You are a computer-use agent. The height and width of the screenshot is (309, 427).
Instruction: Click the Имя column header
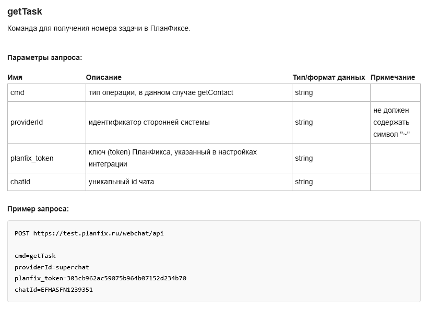pyautogui.click(x=15, y=78)
